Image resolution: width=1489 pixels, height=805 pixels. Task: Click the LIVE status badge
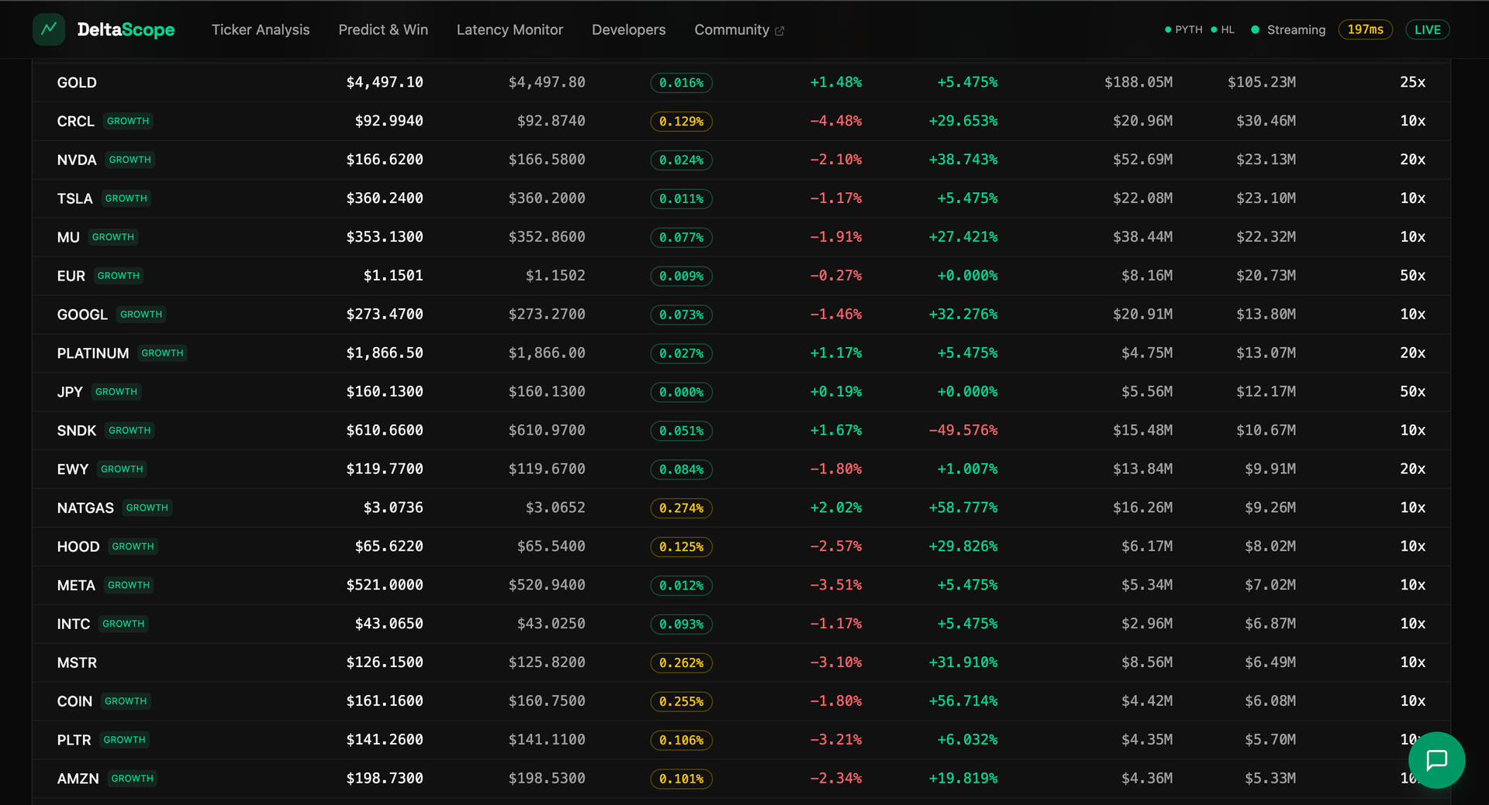click(1427, 29)
